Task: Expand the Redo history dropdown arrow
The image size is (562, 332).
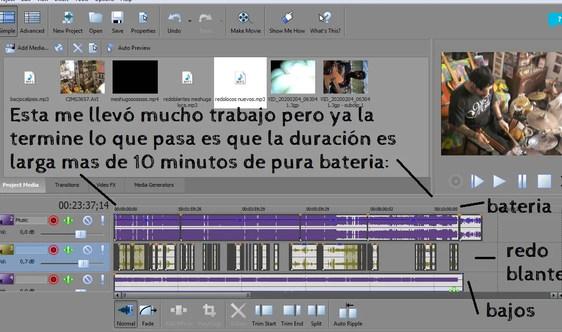Action: pyautogui.click(x=221, y=21)
